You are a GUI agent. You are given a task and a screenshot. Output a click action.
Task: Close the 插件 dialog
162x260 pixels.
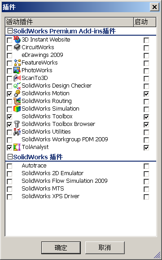tap(154, 7)
